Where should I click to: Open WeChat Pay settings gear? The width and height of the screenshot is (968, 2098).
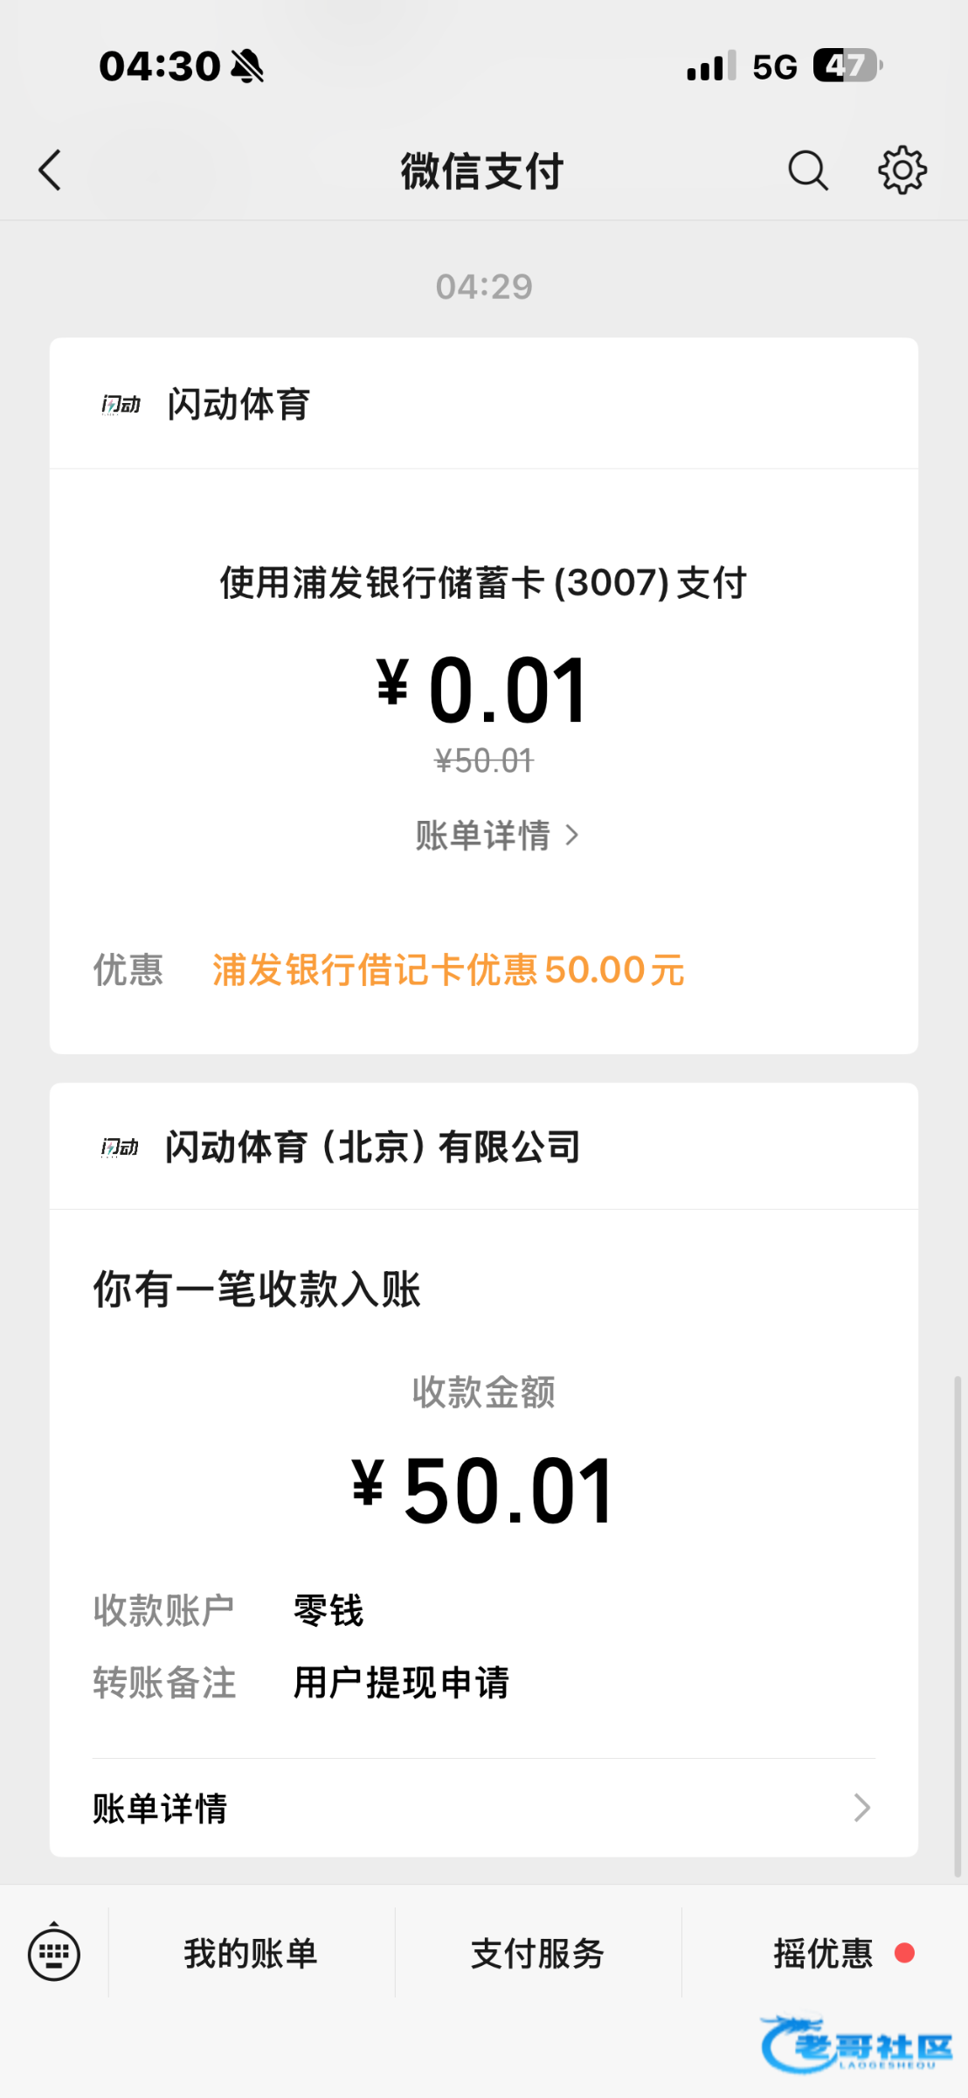click(x=902, y=170)
